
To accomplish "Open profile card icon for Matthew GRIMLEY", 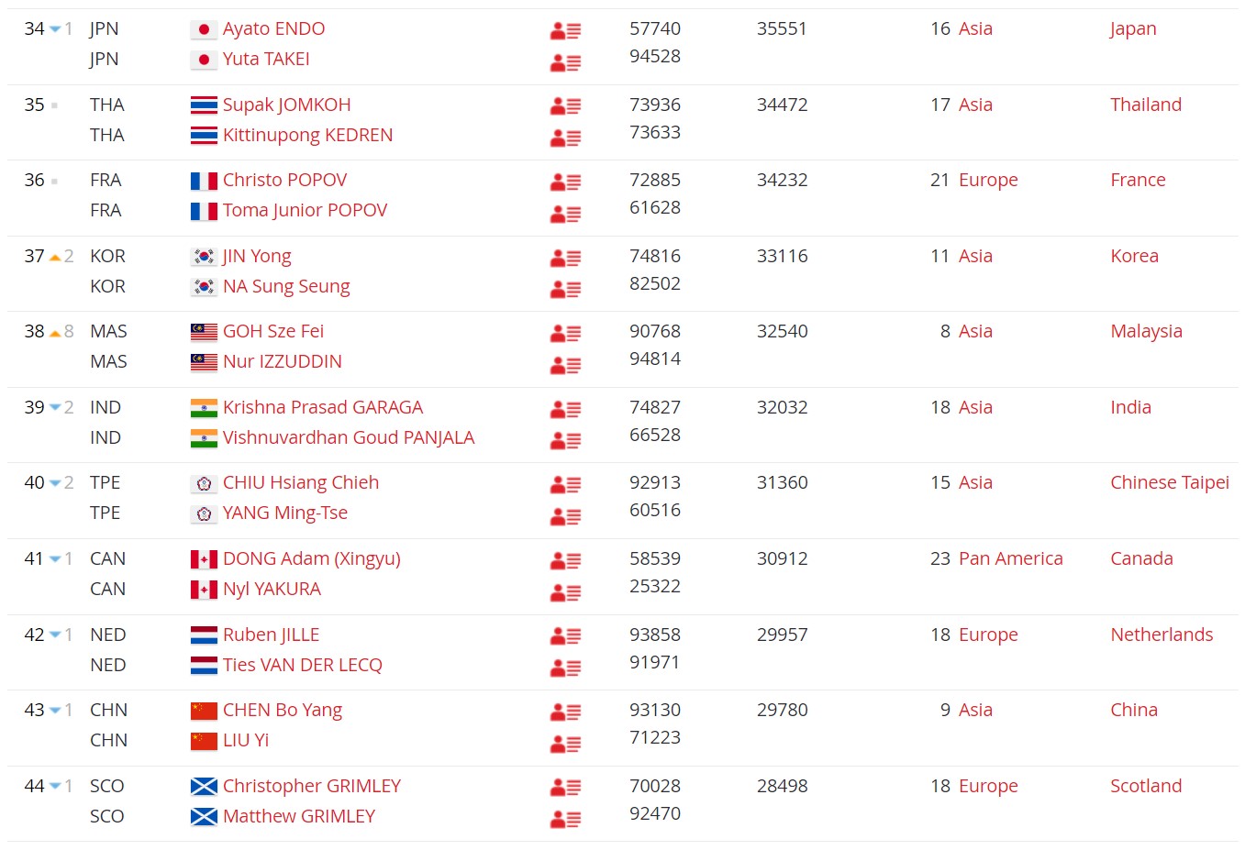I will (565, 819).
